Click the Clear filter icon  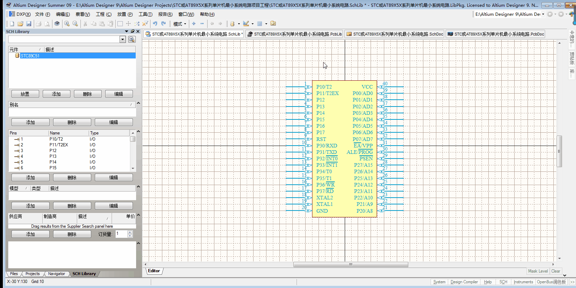coord(145,24)
